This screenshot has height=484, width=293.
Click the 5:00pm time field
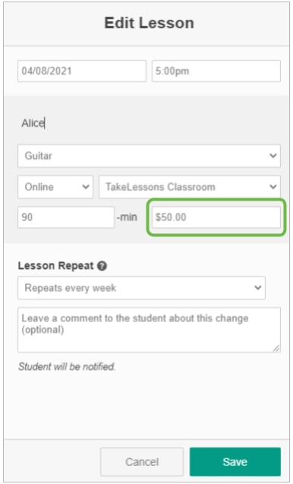point(216,71)
